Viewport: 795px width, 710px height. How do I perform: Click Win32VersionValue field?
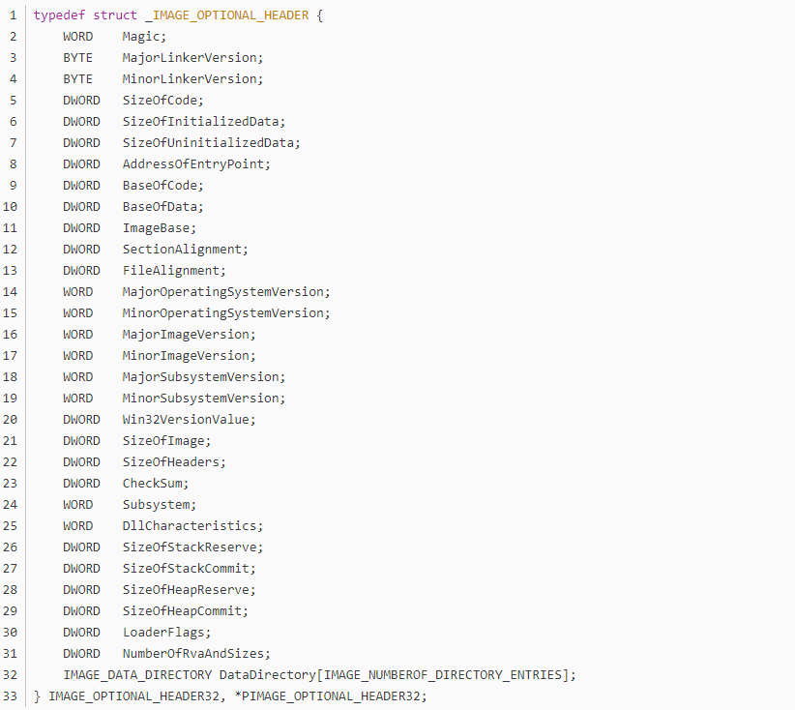point(186,420)
